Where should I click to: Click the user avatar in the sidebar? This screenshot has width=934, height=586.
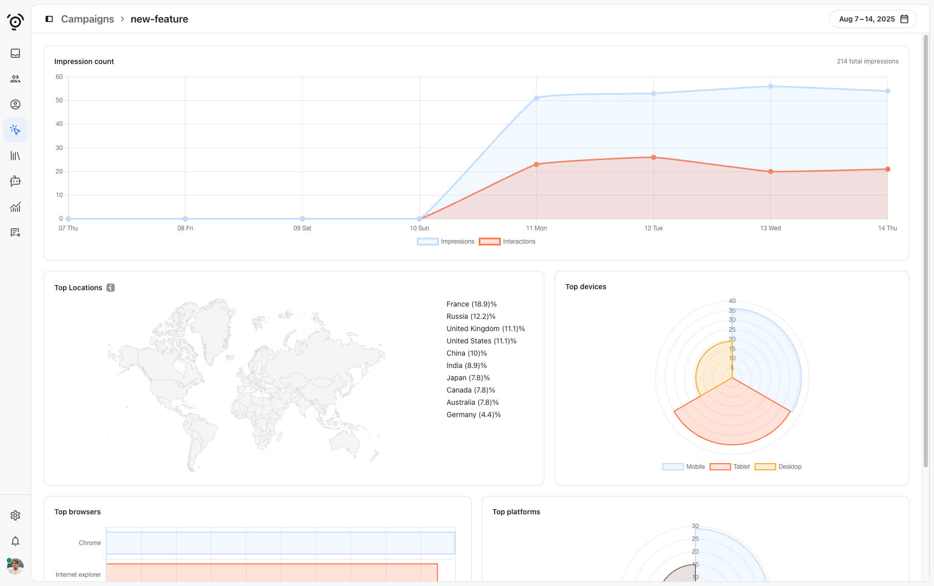coord(15,566)
